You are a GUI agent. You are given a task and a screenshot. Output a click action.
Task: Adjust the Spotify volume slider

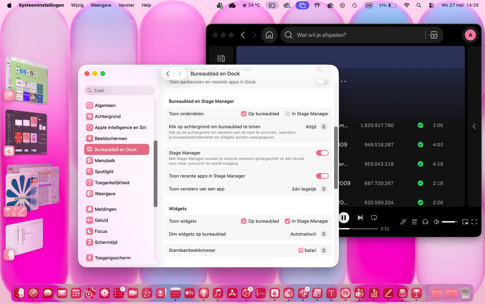pyautogui.click(x=450, y=222)
